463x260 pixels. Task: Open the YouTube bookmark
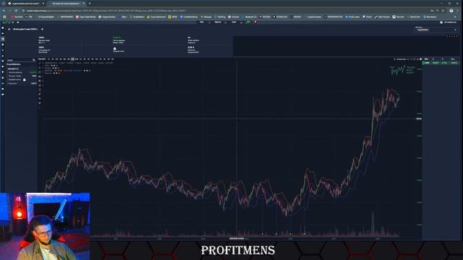click(17, 17)
